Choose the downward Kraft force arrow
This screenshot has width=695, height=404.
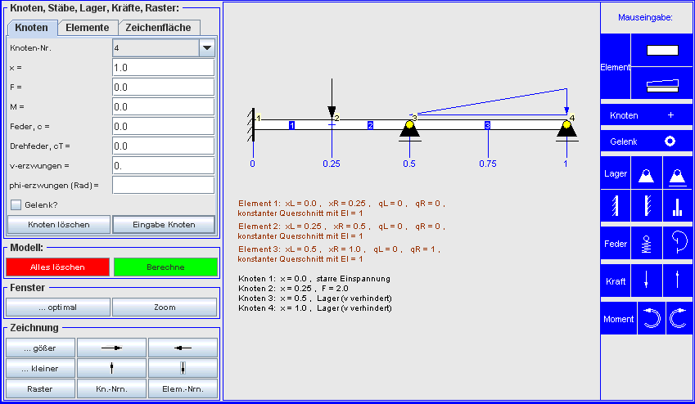pos(647,281)
